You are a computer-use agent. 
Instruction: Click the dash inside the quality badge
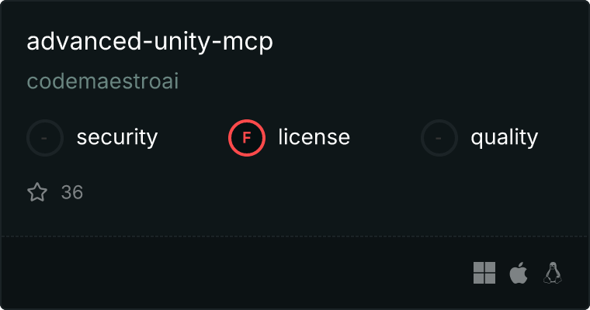point(439,138)
